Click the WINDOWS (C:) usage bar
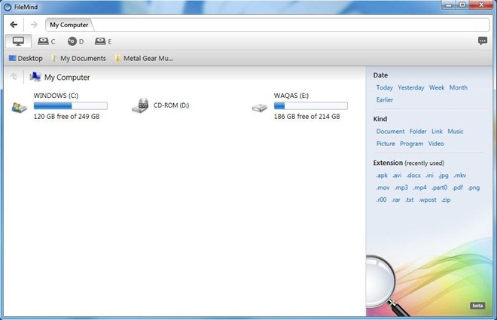The height and width of the screenshot is (320, 497). click(x=70, y=106)
